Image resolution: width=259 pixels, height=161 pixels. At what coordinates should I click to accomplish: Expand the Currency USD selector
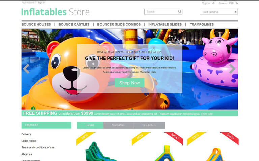coord(228,3)
